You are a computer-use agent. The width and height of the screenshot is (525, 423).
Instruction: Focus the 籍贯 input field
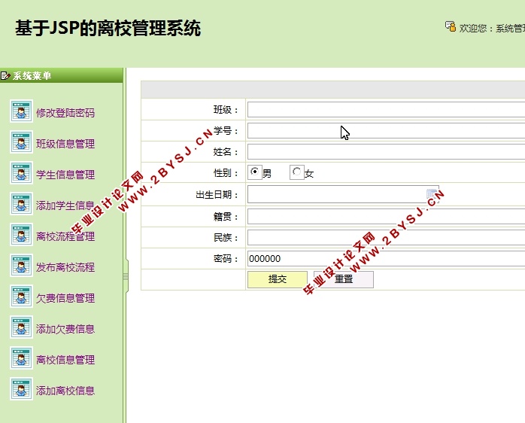[x=386, y=217]
